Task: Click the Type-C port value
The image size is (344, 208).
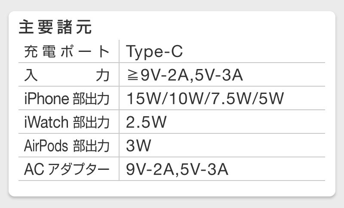Action: 155,52
